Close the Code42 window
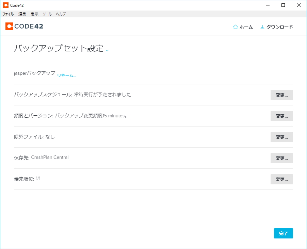Screen dimensions: 307x249 298,5
